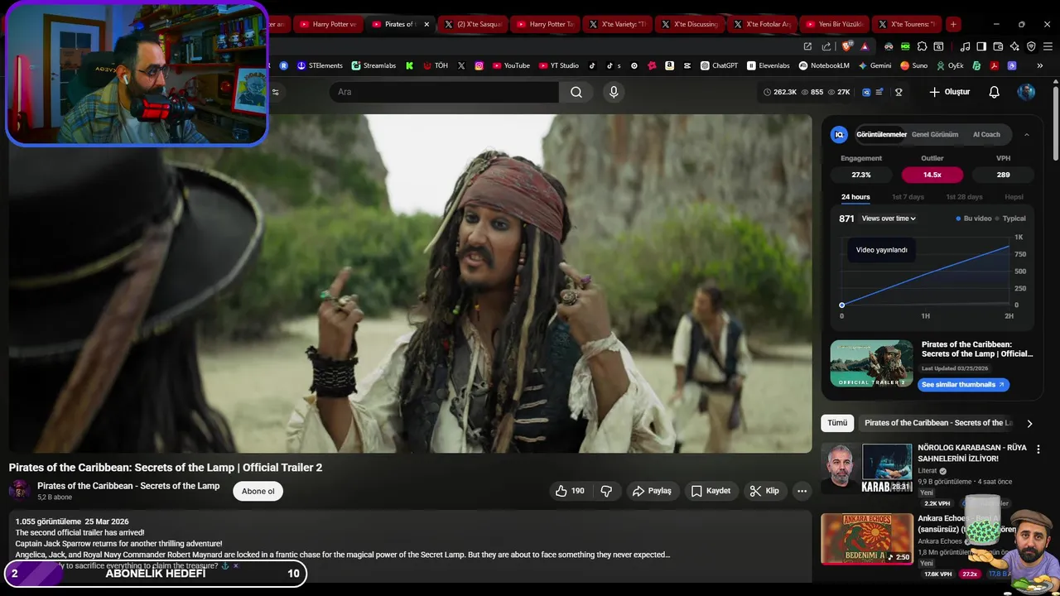Viewport: 1060px width, 596px height.
Task: Click the magnifier search button next to Ara
Action: point(576,92)
